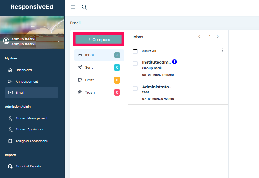Open the Sent folder
The height and width of the screenshot is (178, 259).
click(x=89, y=67)
